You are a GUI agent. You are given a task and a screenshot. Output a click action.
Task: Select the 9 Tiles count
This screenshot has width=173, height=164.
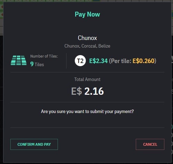pos(37,64)
